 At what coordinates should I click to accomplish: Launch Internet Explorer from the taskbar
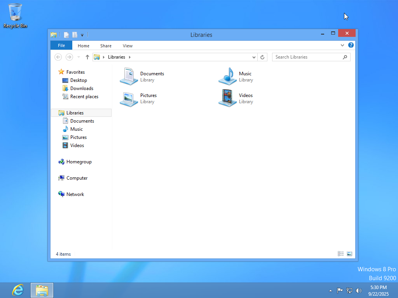coord(18,290)
